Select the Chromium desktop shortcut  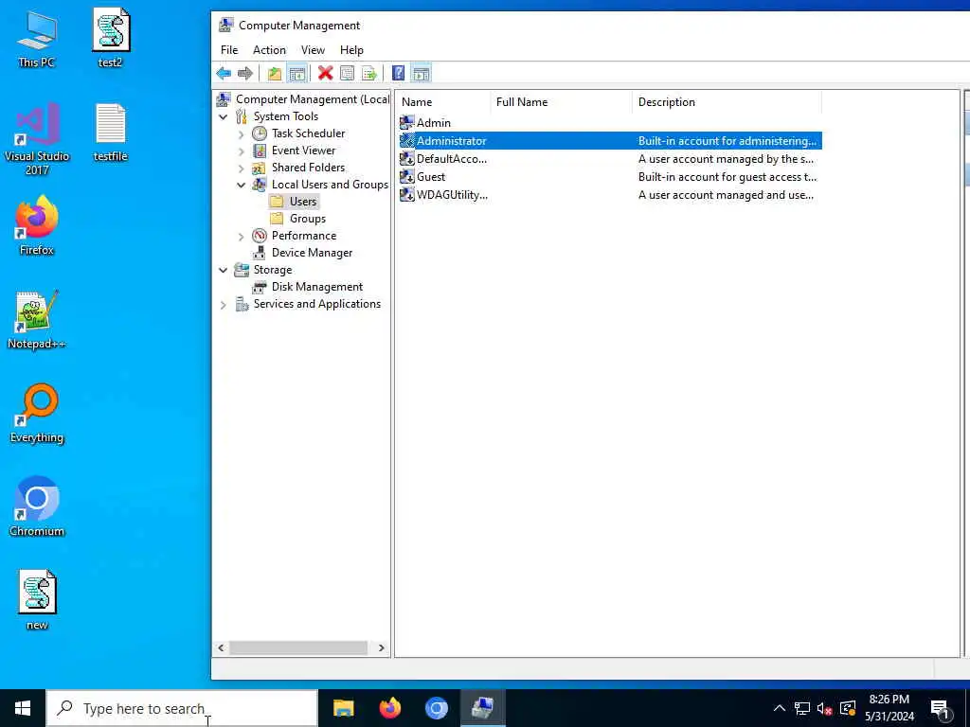(37, 507)
